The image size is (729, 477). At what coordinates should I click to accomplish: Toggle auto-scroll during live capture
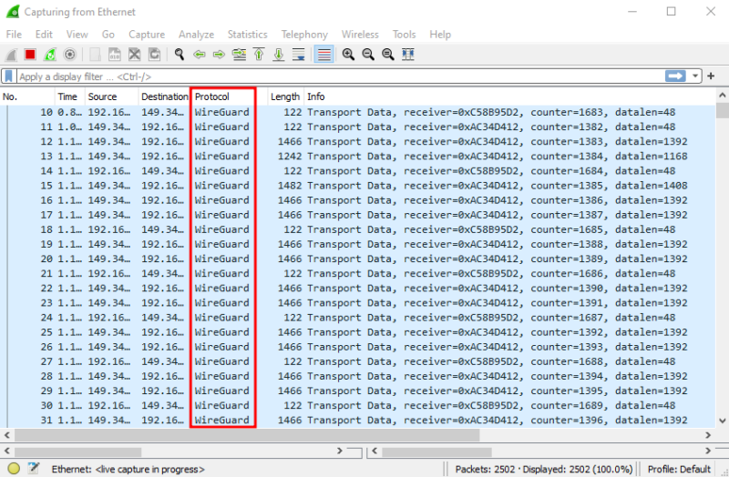(299, 55)
